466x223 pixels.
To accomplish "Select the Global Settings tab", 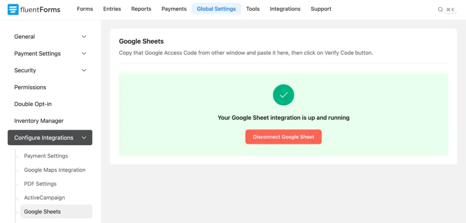I will click(x=216, y=9).
